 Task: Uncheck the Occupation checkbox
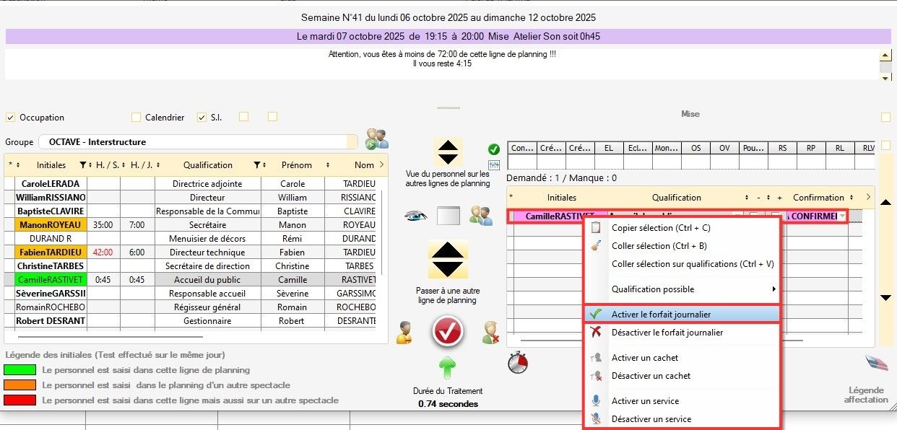pos(11,118)
